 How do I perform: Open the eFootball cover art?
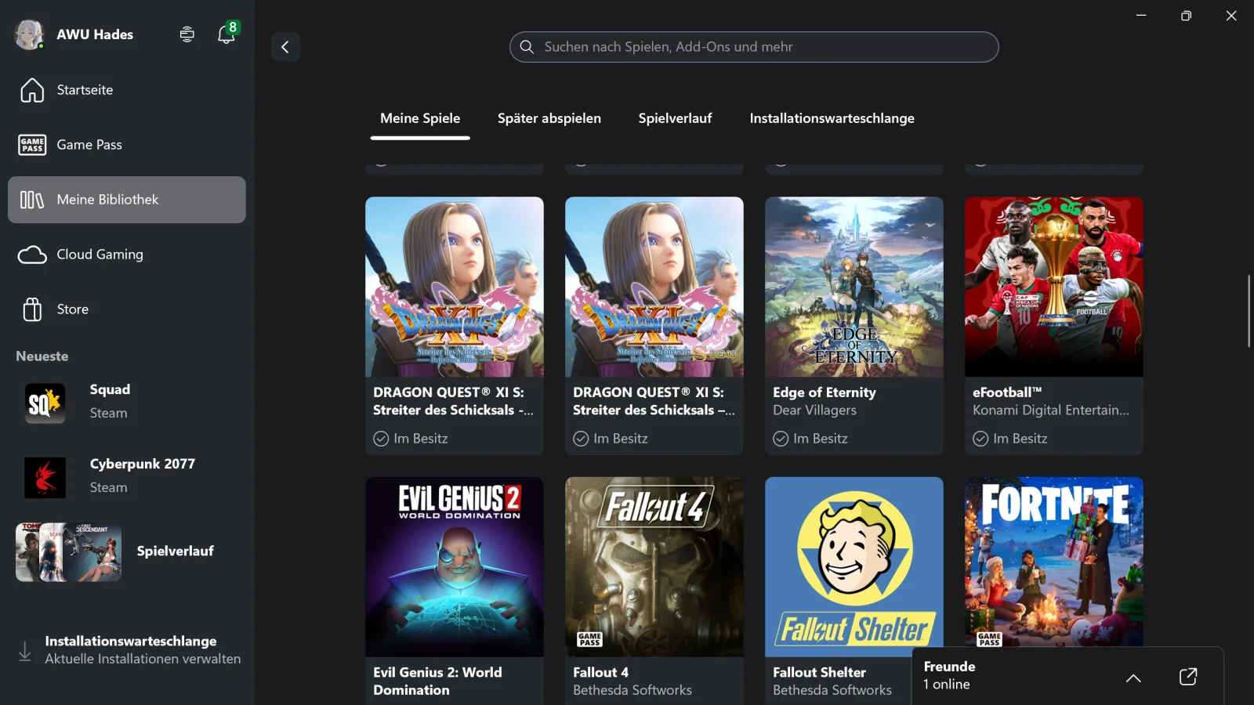(x=1054, y=287)
